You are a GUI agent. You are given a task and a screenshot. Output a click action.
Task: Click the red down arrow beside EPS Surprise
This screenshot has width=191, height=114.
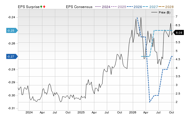click(44, 7)
